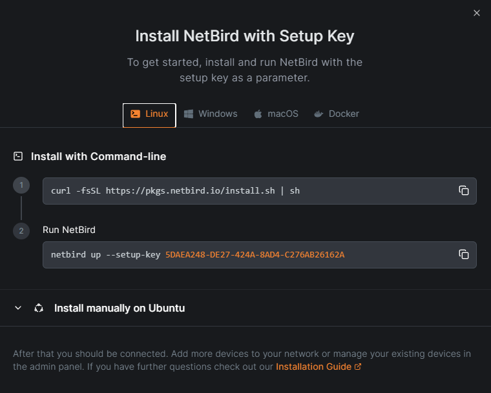
Task: Open the Installation Guide link
Action: (x=313, y=367)
